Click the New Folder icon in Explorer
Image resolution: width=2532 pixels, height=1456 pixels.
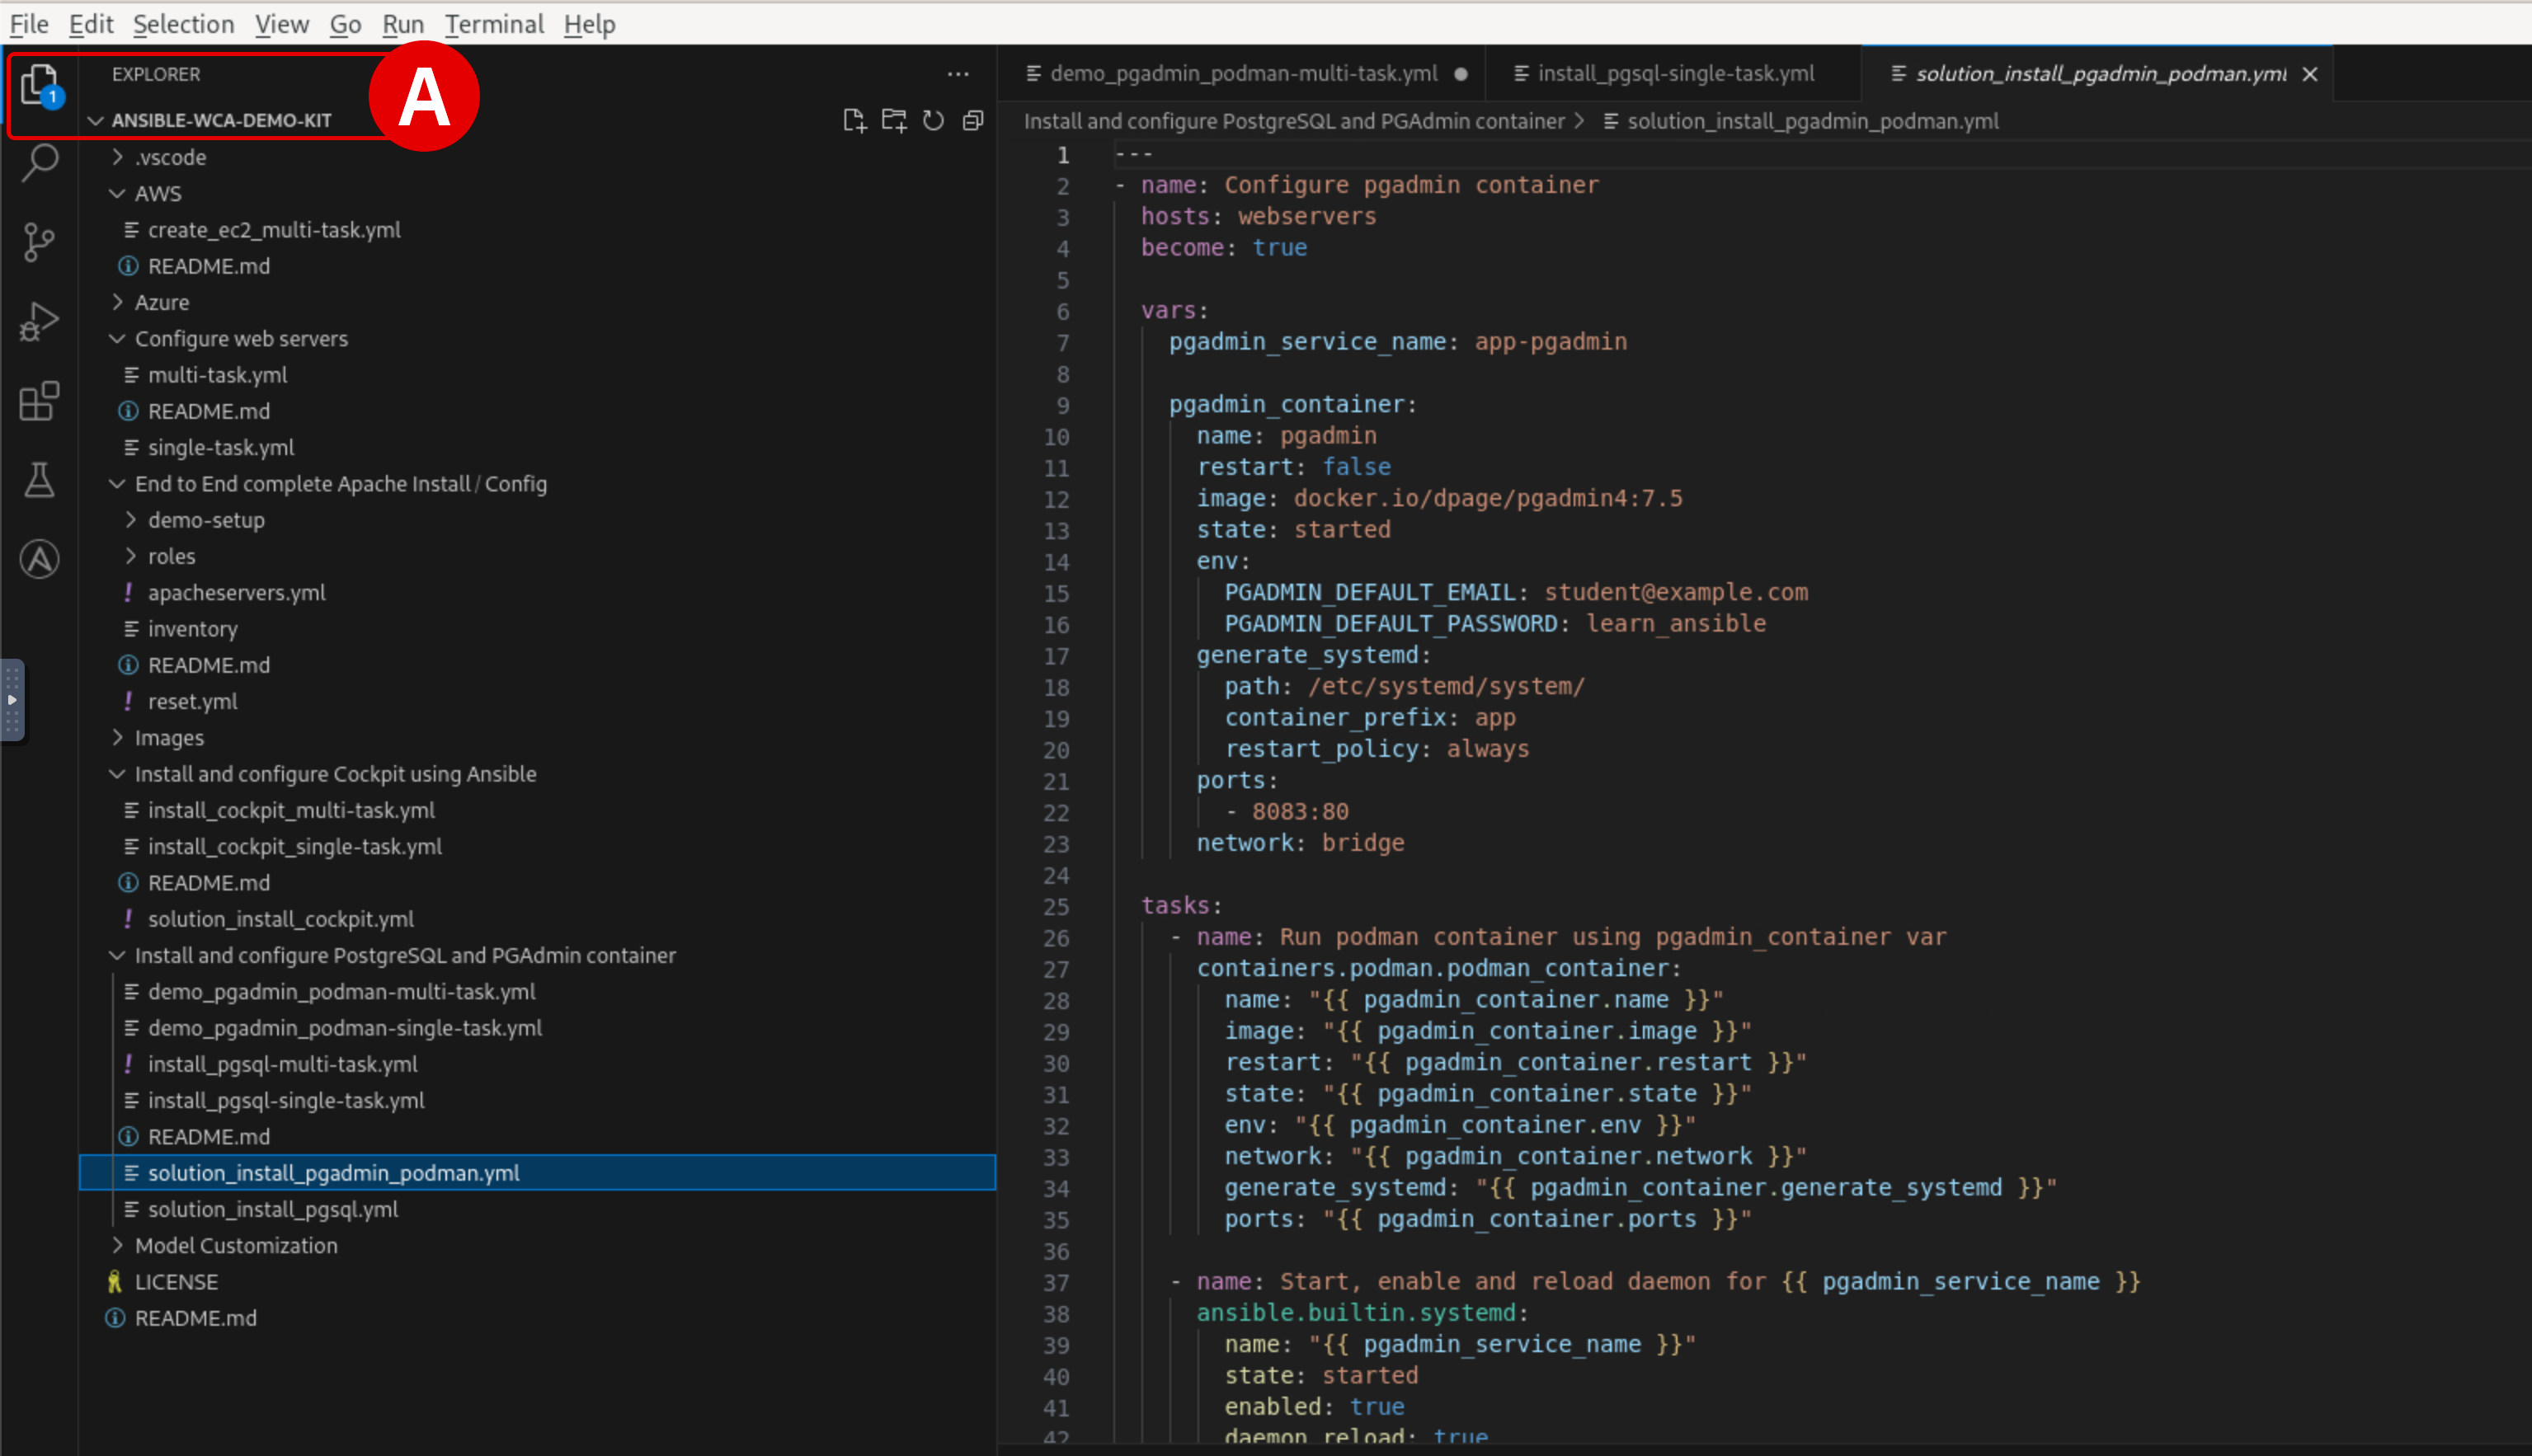[x=893, y=121]
